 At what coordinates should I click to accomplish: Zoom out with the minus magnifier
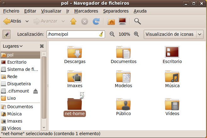[x=112, y=34]
